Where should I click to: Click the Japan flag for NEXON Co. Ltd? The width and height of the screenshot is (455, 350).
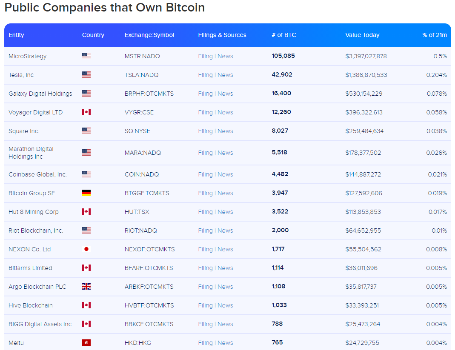(86, 249)
